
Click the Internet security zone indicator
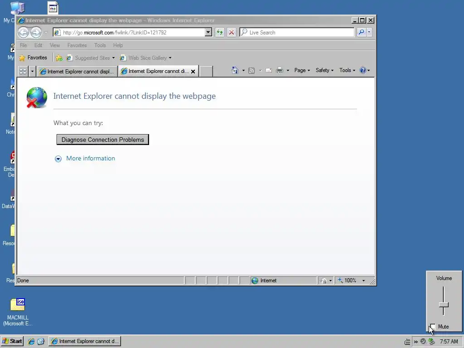[x=284, y=280]
